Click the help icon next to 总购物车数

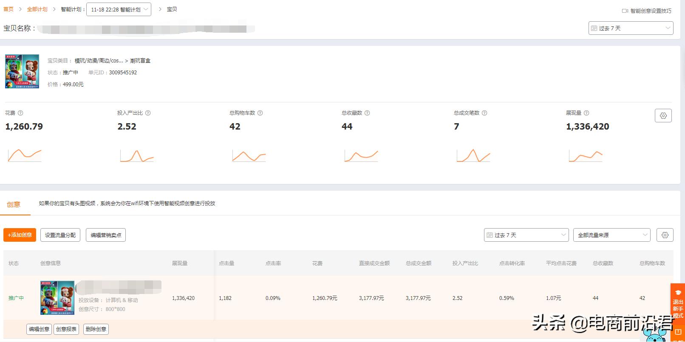point(260,113)
